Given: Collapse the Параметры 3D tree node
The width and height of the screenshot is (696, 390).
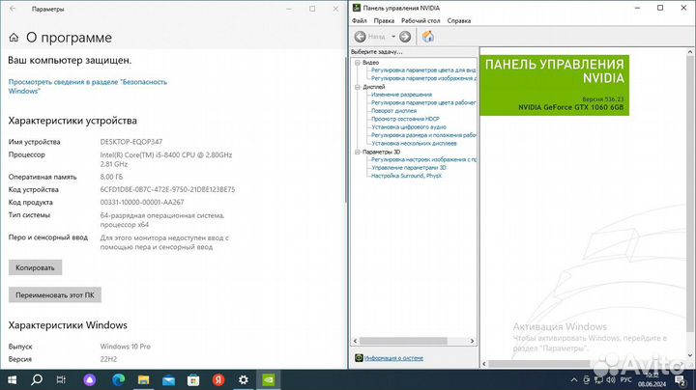Looking at the screenshot, I should 357,152.
